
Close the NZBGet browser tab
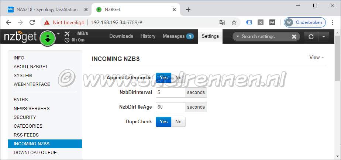(174, 10)
